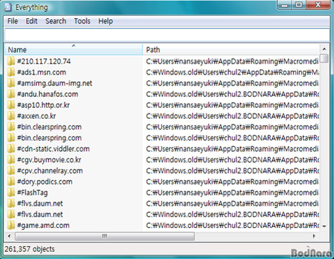Select the #cgv.buymovie.co.kr result row

click(x=162, y=160)
